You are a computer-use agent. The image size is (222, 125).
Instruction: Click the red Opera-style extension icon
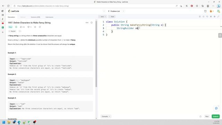[192, 6]
